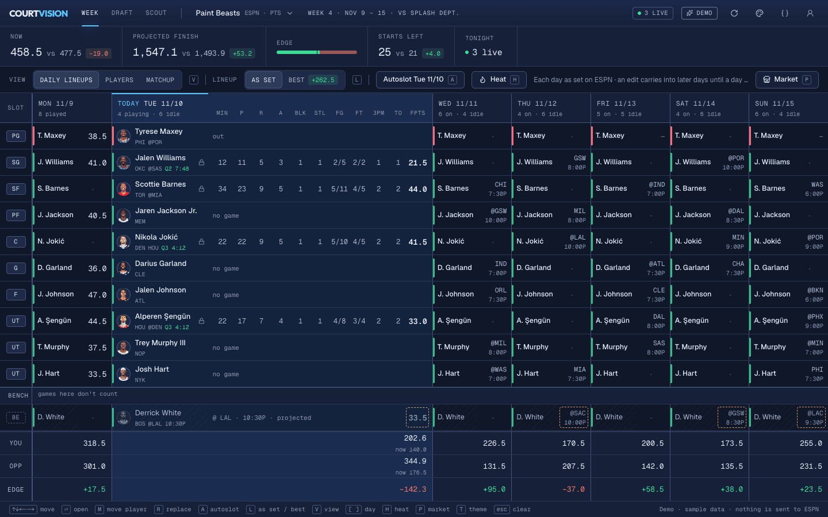
Task: Click Jalen Johnson's avatar
Action: click(124, 295)
